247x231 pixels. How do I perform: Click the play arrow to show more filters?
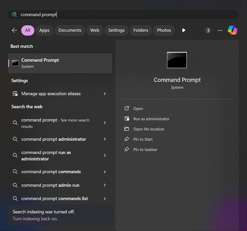coord(184,30)
